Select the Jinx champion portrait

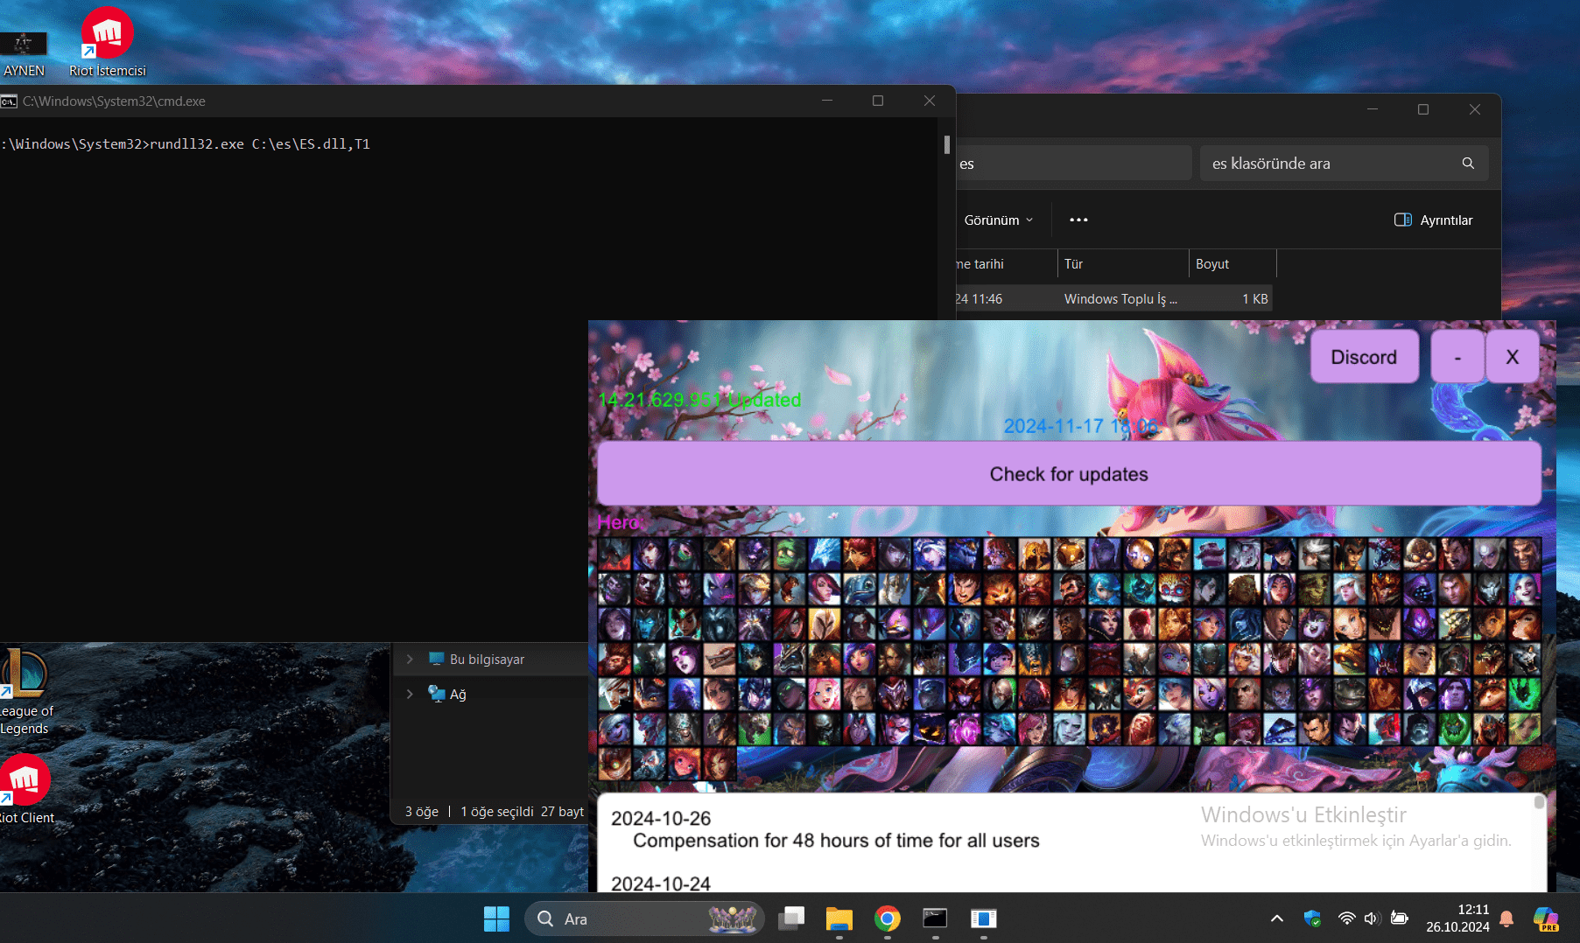click(1525, 589)
